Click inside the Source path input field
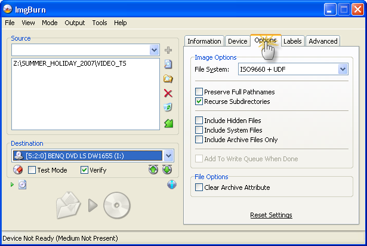 pyautogui.click(x=81, y=50)
